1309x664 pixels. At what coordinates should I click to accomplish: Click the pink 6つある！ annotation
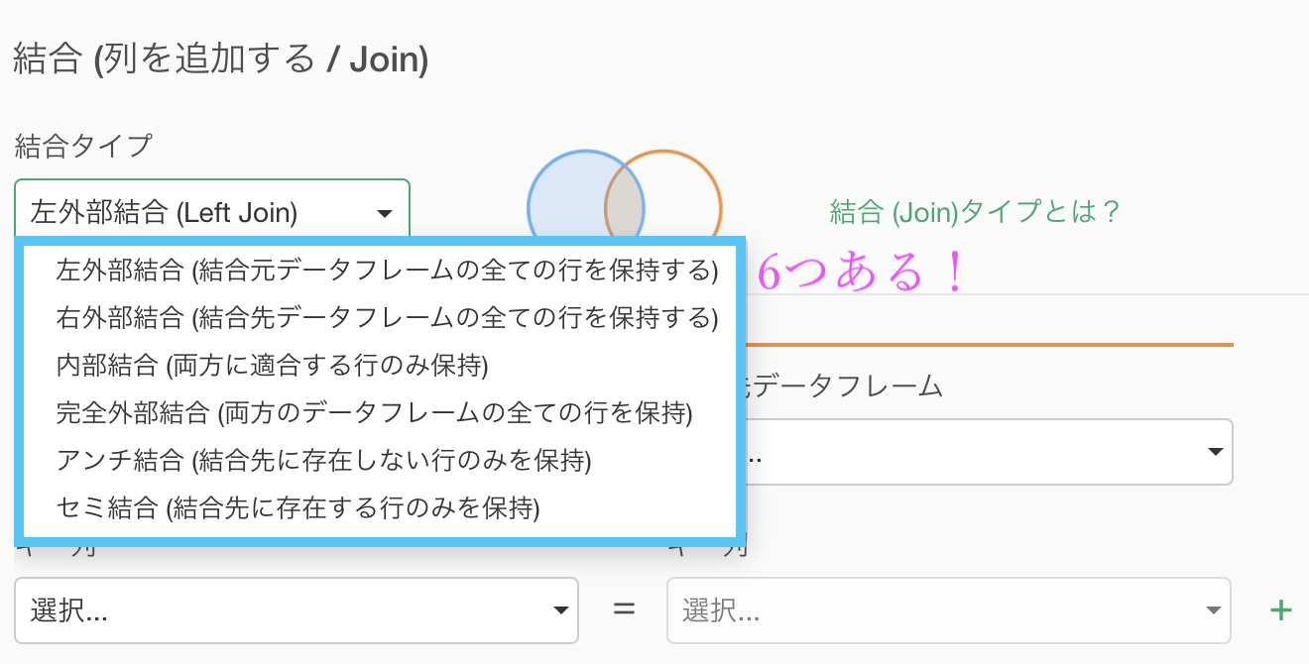(x=861, y=274)
